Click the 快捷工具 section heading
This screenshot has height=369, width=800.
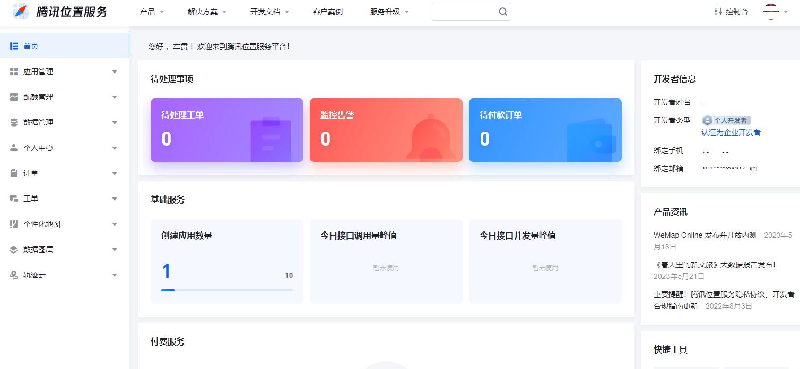[x=671, y=350]
